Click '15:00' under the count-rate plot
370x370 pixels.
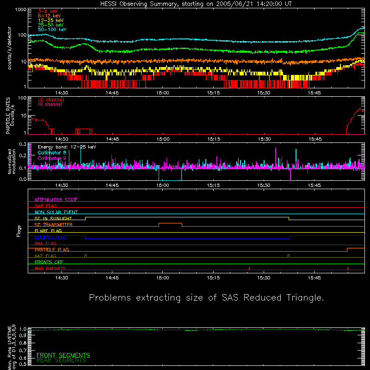[x=163, y=93]
